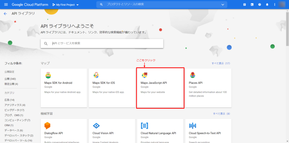
Task: Click the Google Cloud Platform logo
Action: [x=30, y=5]
